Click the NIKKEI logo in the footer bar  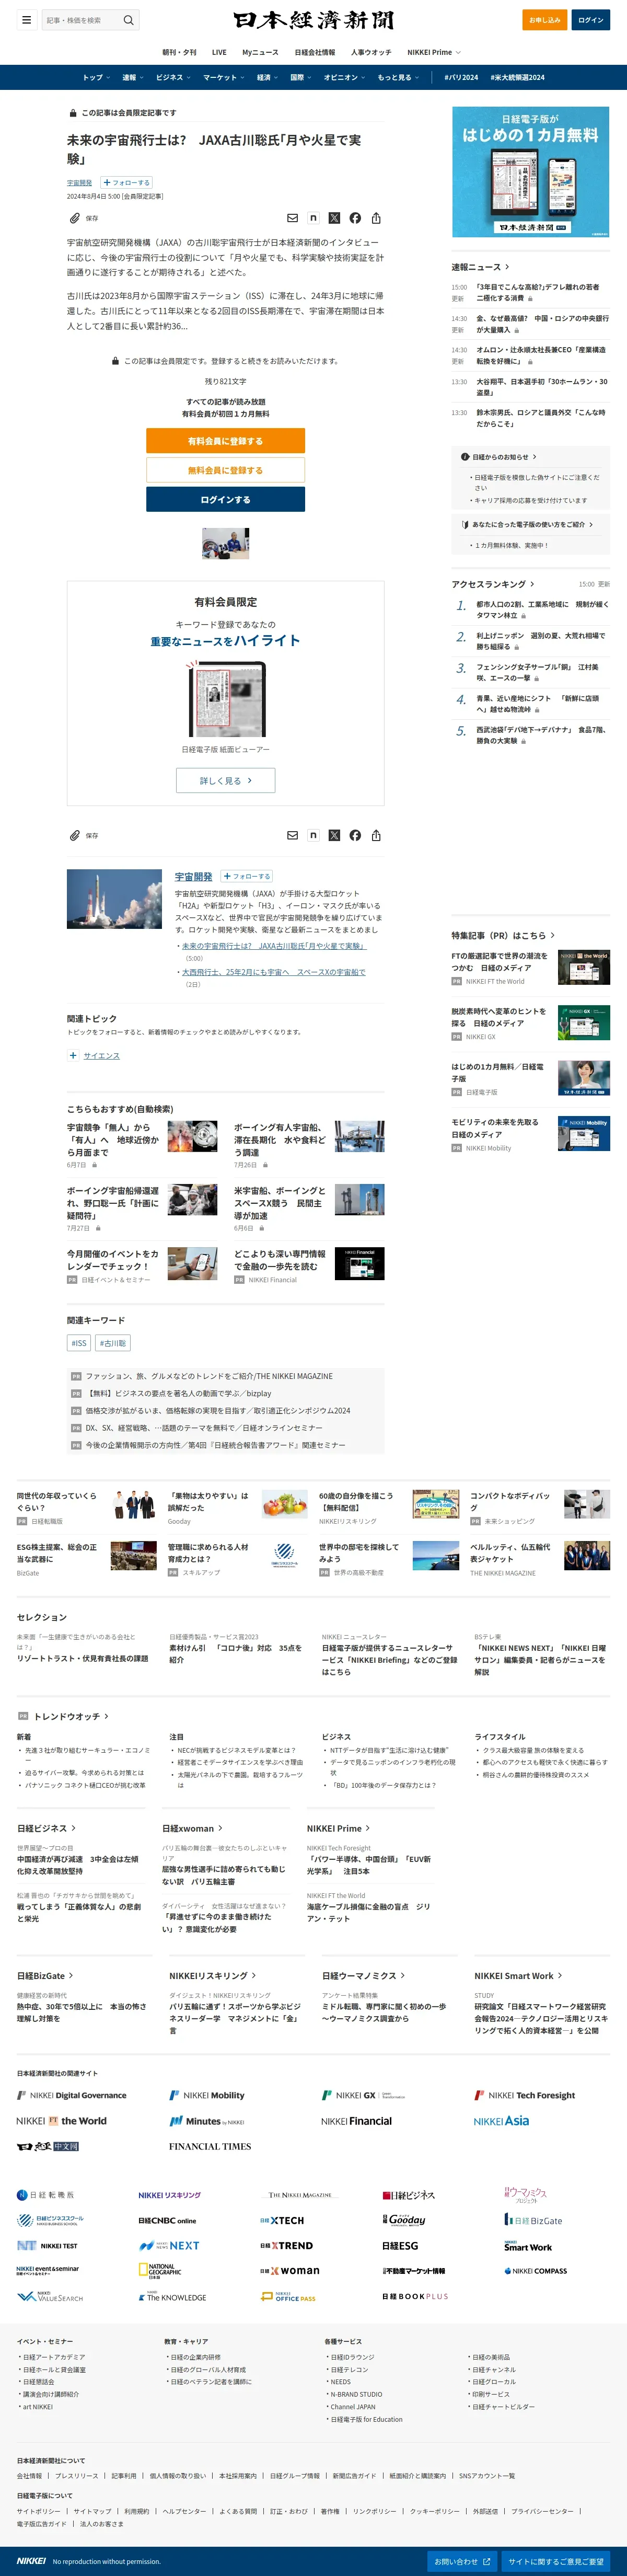[x=31, y=2560]
